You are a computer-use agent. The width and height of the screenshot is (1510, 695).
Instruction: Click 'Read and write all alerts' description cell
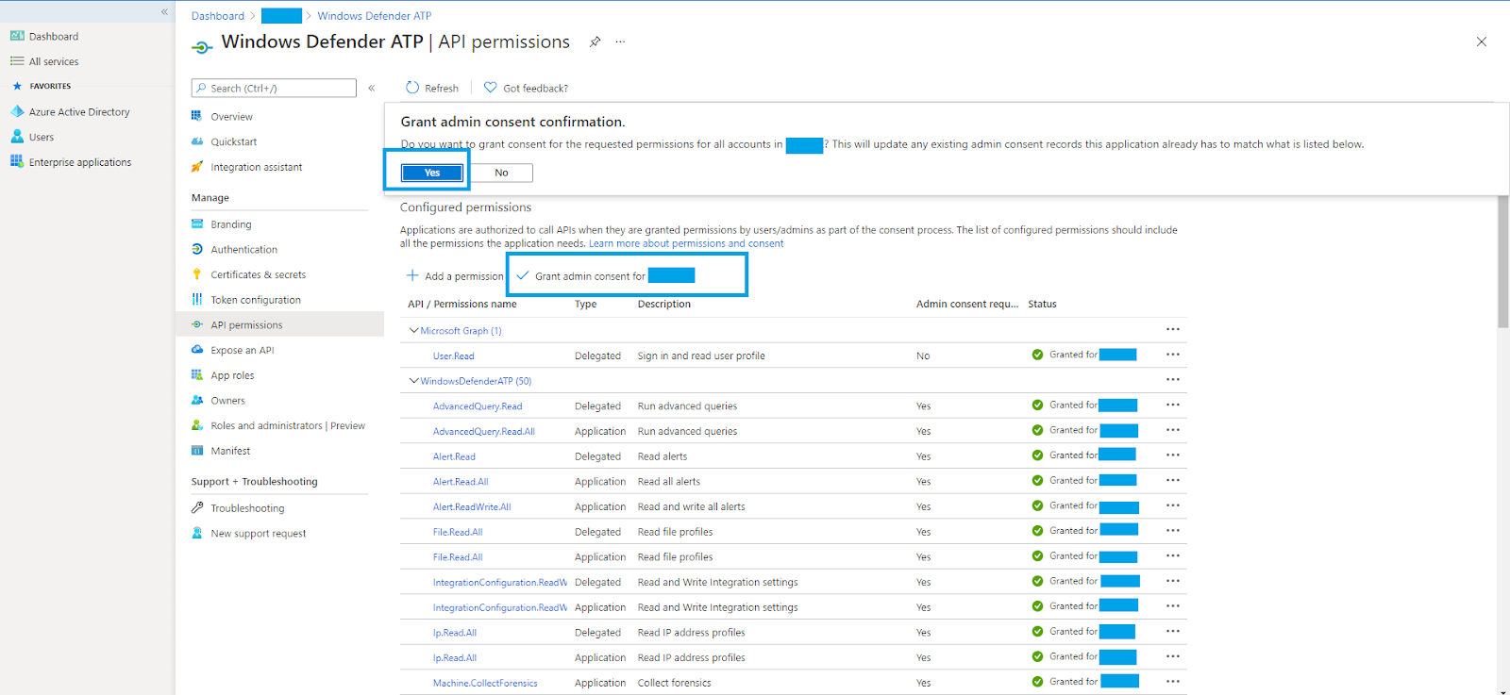[x=691, y=507]
